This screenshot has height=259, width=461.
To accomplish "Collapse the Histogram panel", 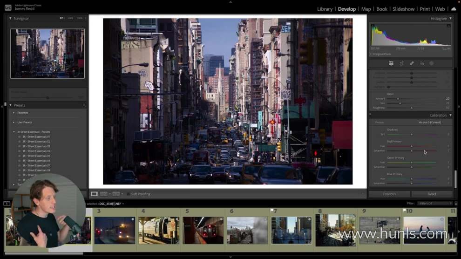I will pyautogui.click(x=450, y=18).
